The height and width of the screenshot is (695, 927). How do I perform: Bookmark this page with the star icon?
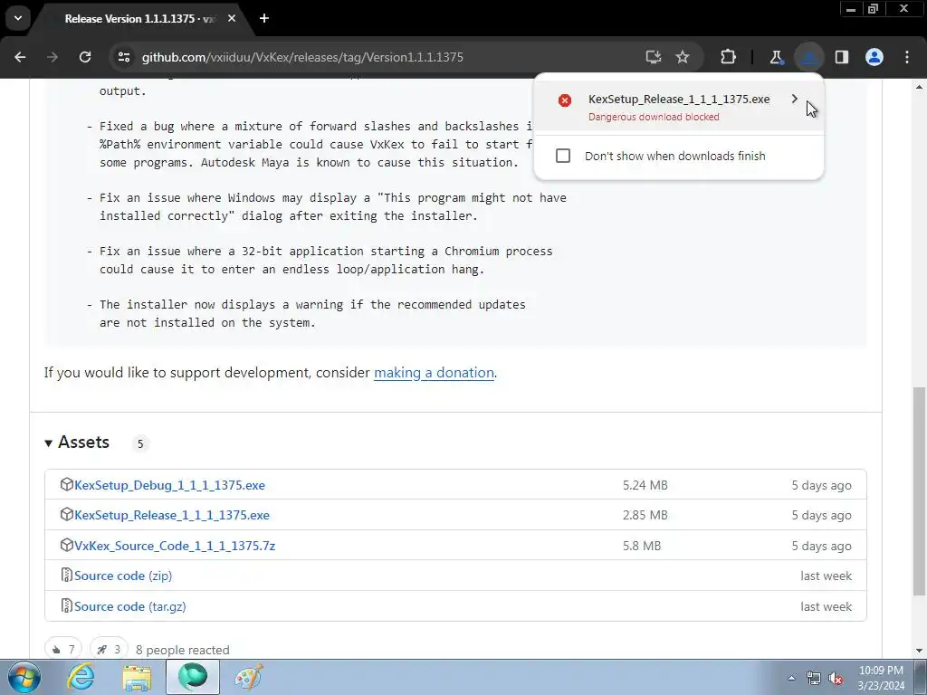683,57
